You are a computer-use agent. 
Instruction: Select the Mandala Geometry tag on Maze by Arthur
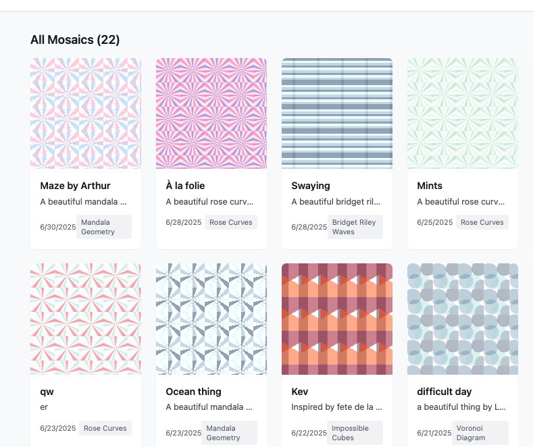click(x=104, y=227)
